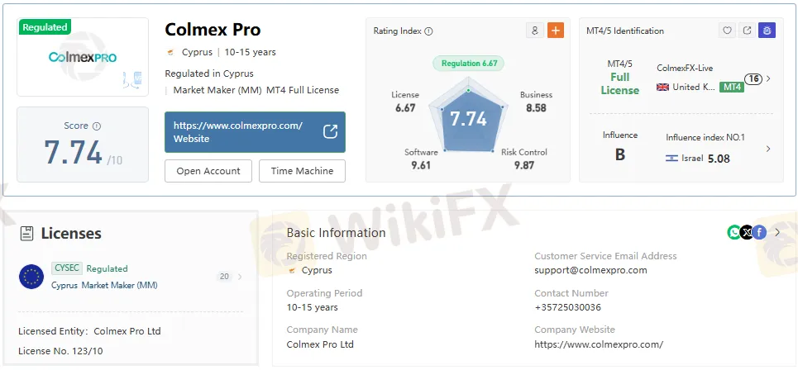This screenshot has width=798, height=370.
Task: Click the Full License MT4/5 text
Action: coord(620,83)
